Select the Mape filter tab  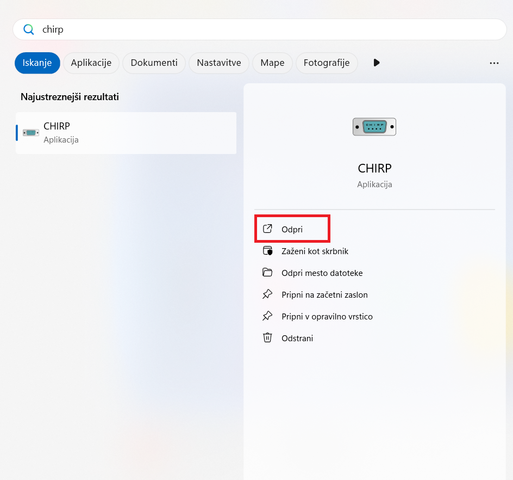(x=272, y=63)
